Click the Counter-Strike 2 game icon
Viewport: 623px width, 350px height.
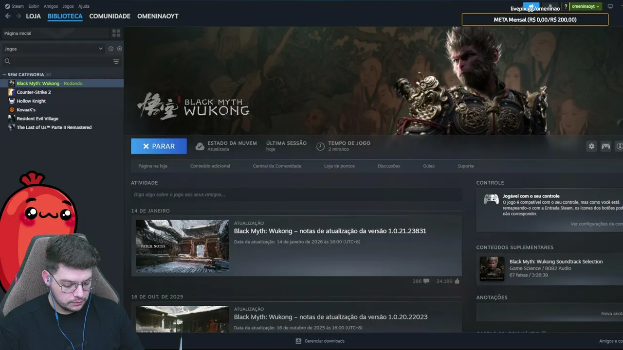tap(12, 92)
